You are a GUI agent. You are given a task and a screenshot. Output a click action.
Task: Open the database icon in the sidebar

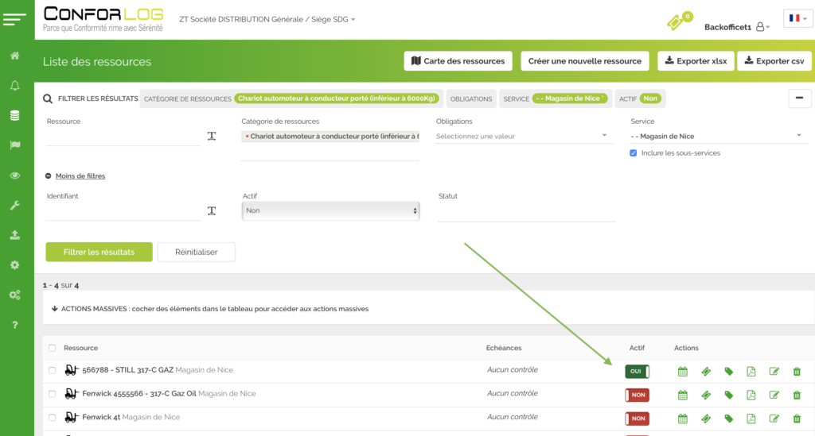pos(14,115)
